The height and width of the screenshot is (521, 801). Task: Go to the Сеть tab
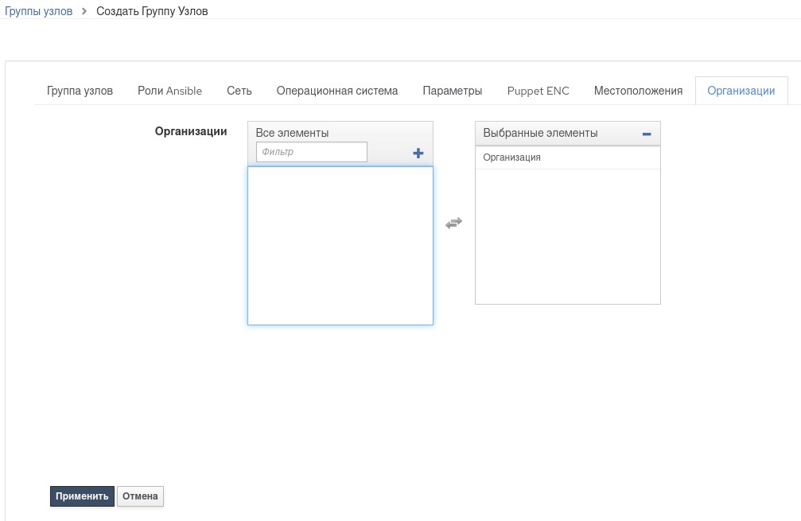coord(239,91)
